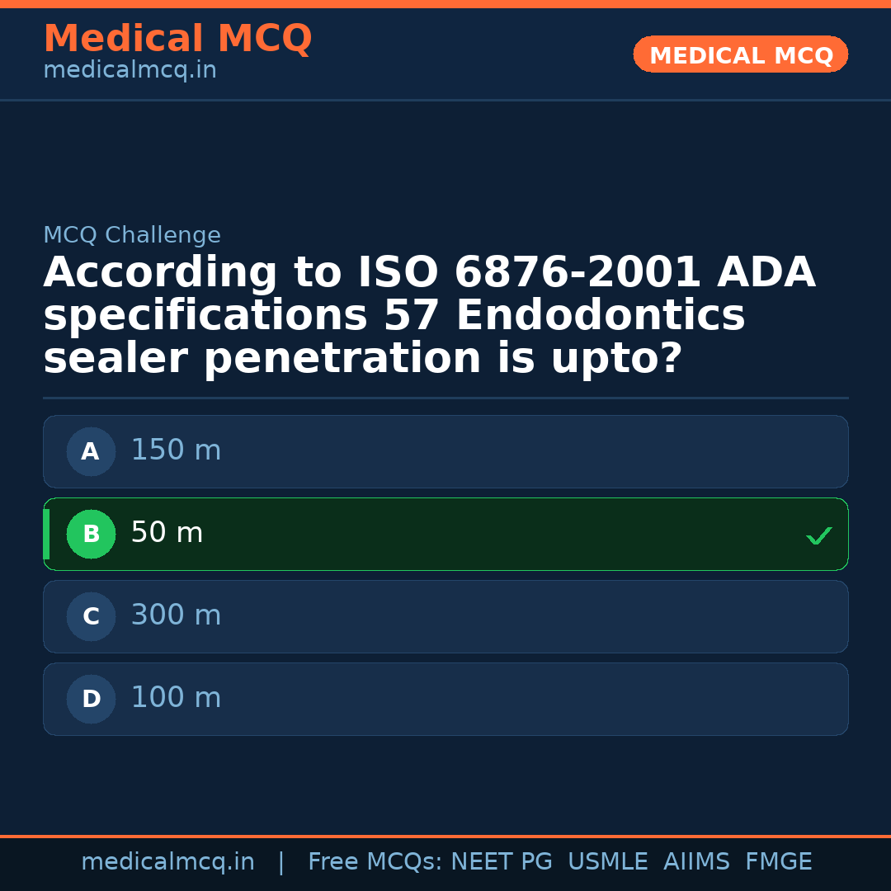Click the green checkmark on option B
The height and width of the screenshot is (891, 891).
tap(819, 535)
